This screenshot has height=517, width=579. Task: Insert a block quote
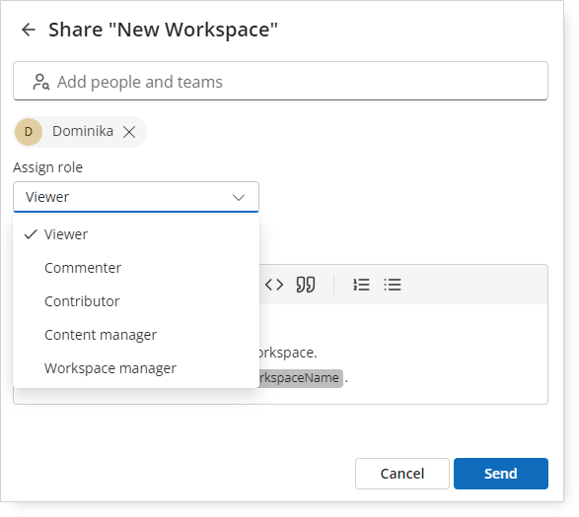306,285
